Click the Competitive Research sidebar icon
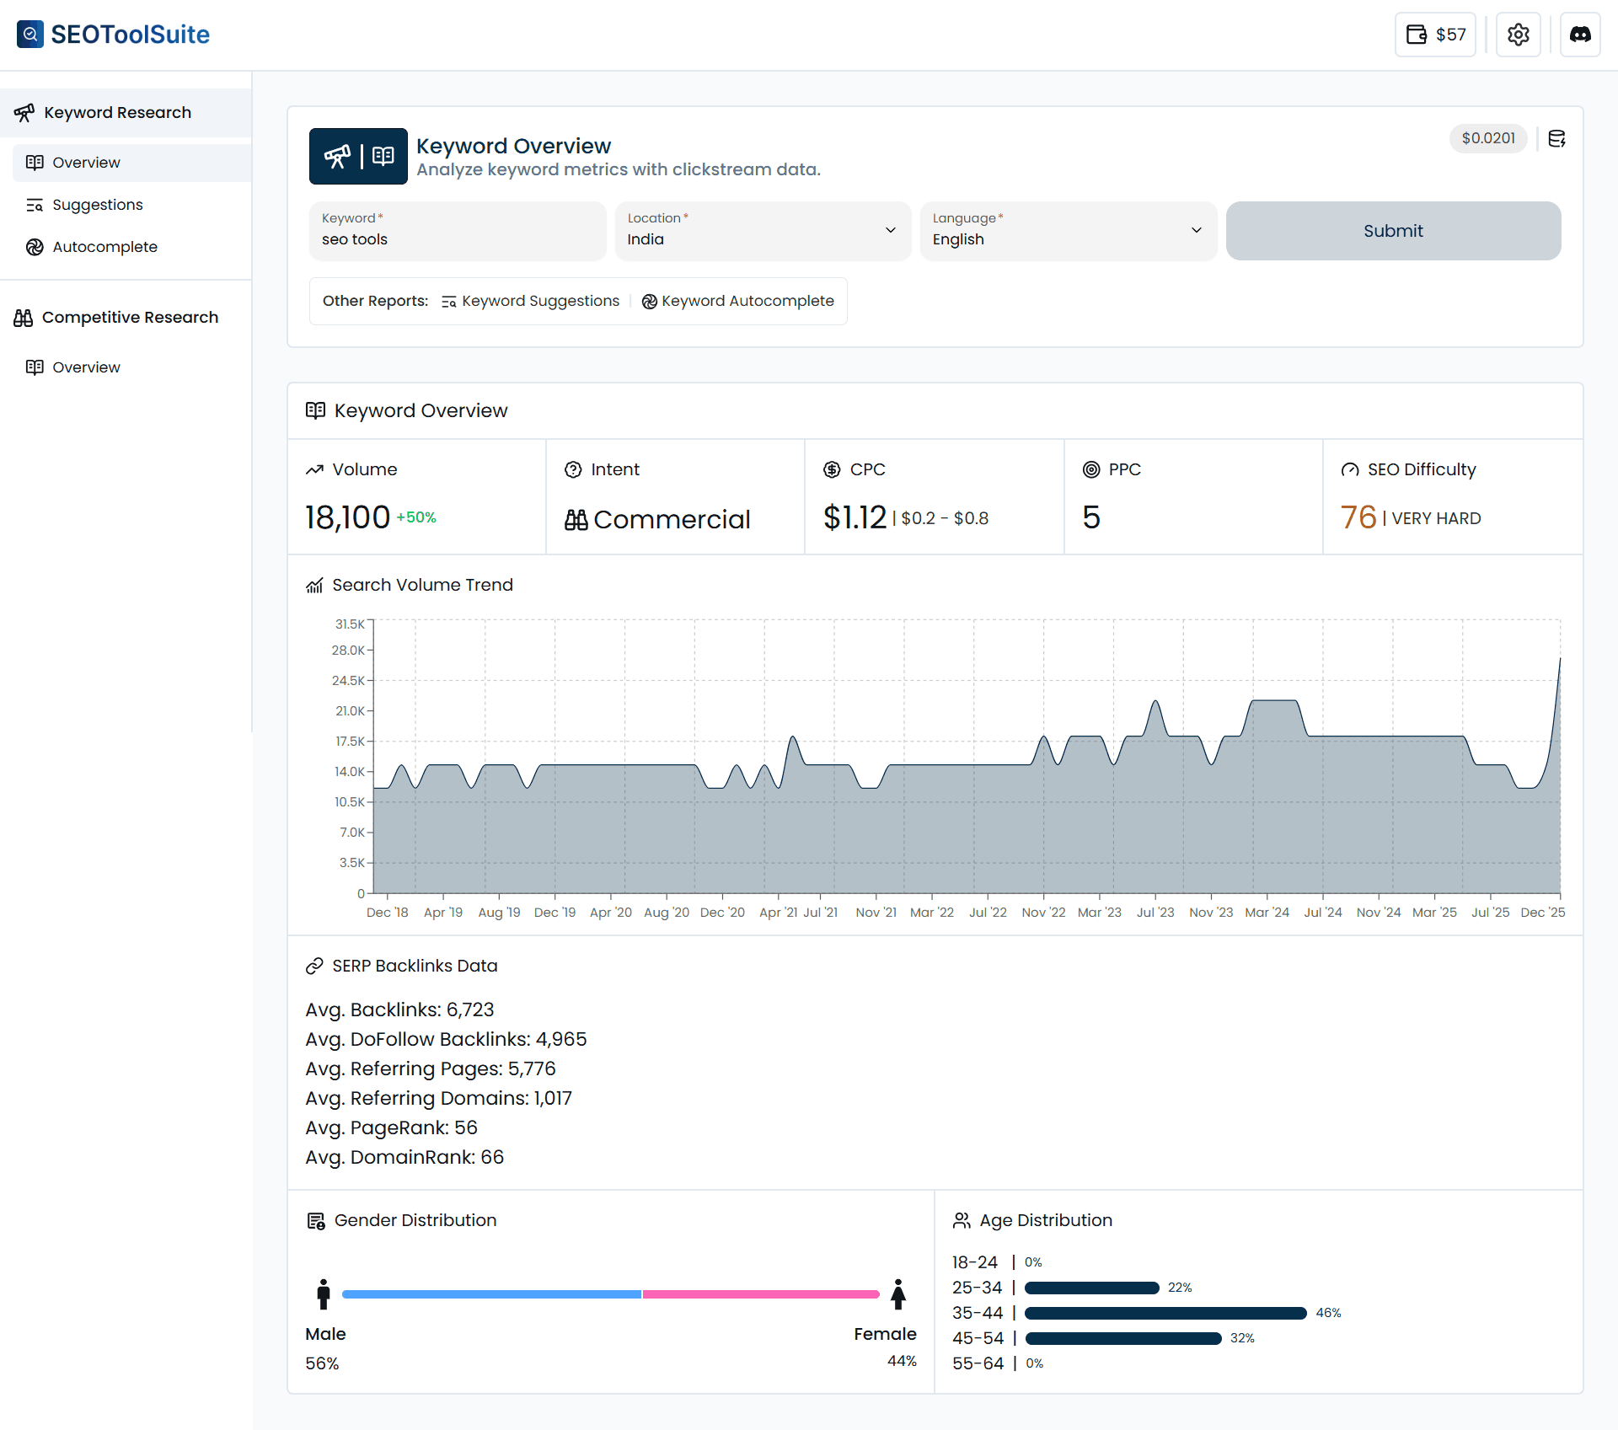This screenshot has width=1618, height=1430. pyautogui.click(x=23, y=317)
